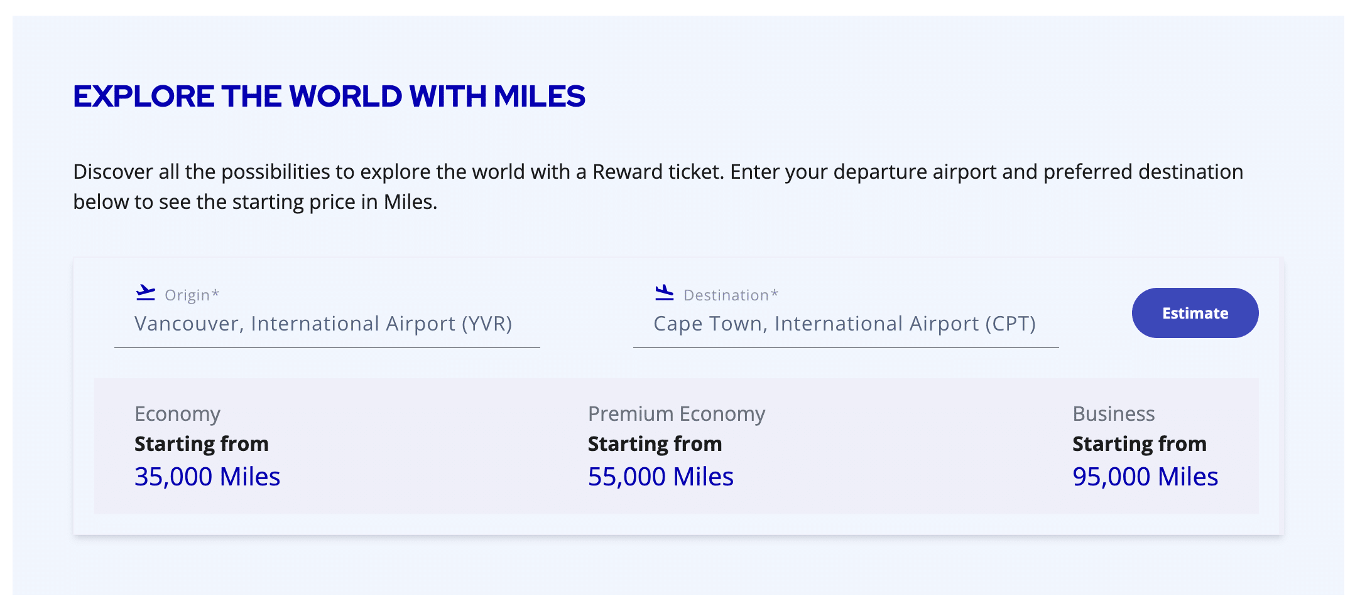Click the Destination field label text

coord(726,295)
